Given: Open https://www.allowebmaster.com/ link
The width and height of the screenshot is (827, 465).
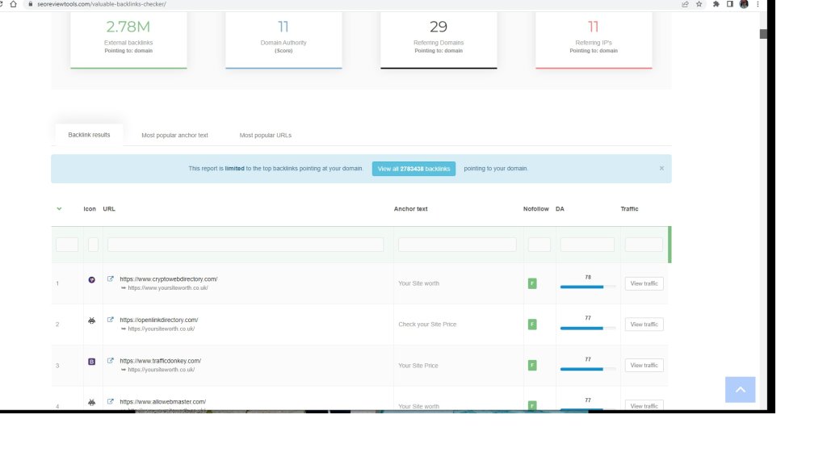Looking at the screenshot, I should click(162, 402).
